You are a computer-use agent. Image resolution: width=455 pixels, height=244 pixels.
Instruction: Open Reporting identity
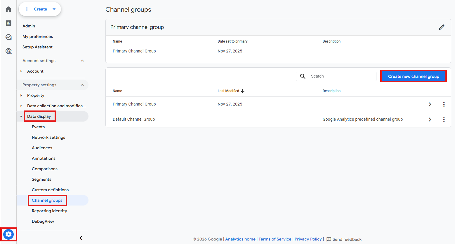(49, 211)
